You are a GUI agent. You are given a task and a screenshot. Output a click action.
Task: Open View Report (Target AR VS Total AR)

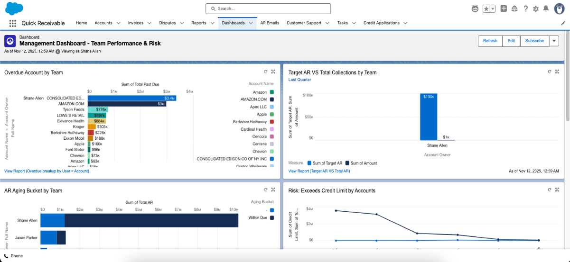coord(319,171)
